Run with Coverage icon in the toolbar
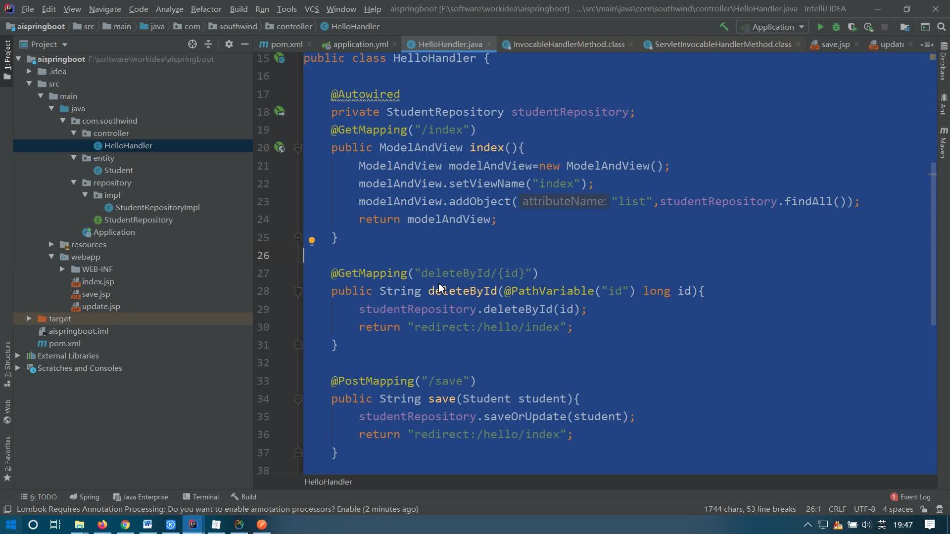The image size is (950, 534). tap(852, 27)
